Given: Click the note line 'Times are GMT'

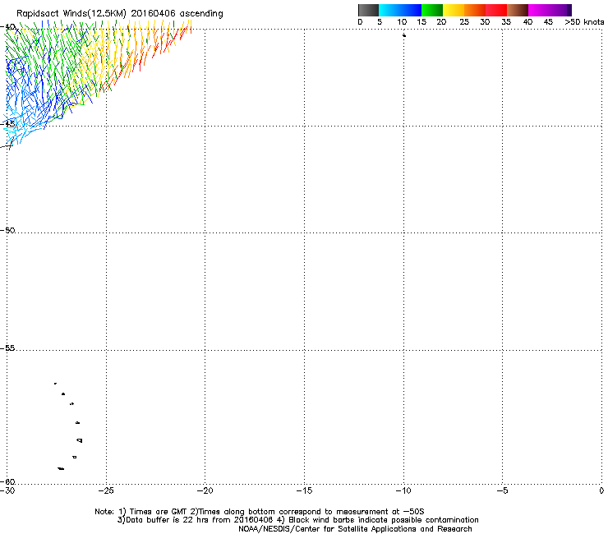Looking at the screenshot, I should click(x=158, y=512).
